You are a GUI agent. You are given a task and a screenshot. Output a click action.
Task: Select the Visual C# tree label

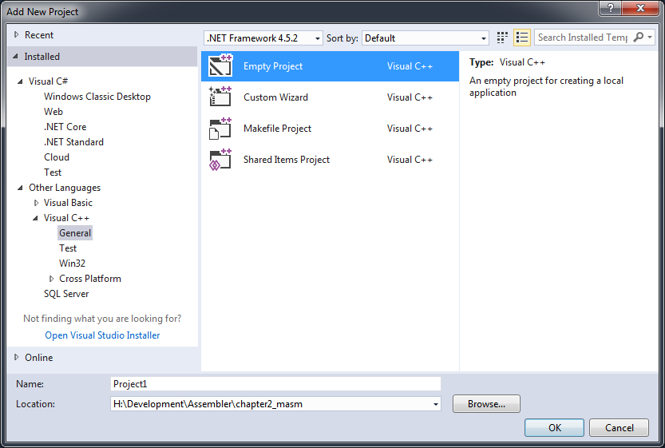click(48, 81)
